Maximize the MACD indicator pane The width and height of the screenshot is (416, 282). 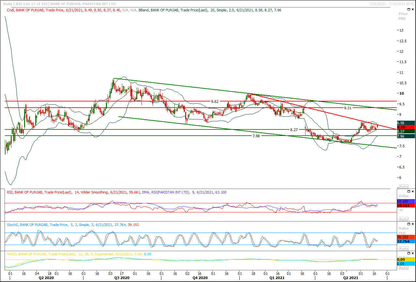pyautogui.click(x=408, y=253)
